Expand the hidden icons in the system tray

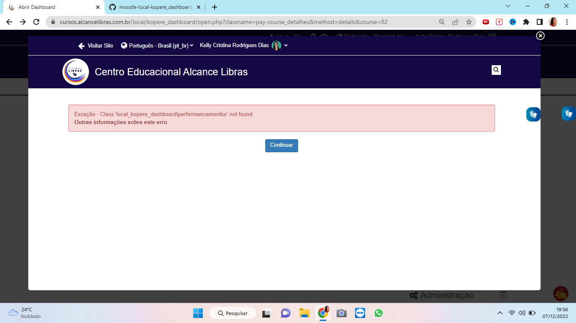(500, 313)
